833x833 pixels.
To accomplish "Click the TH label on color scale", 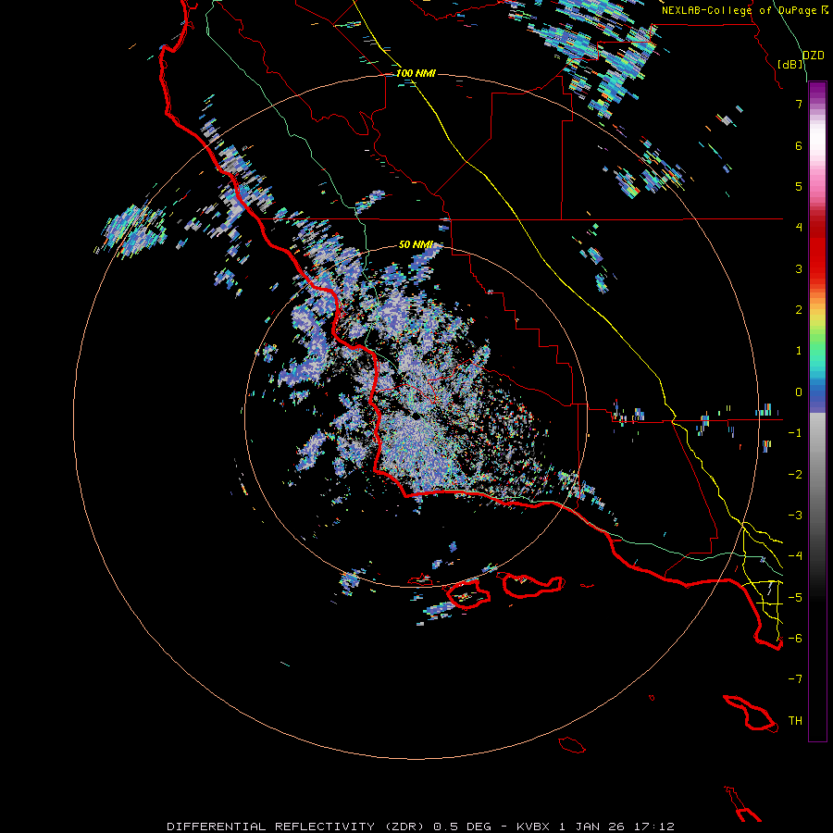I will click(x=795, y=721).
